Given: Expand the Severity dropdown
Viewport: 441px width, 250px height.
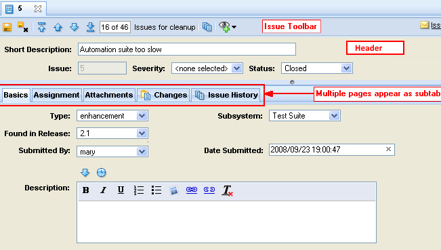Looking at the screenshot, I should [x=237, y=68].
